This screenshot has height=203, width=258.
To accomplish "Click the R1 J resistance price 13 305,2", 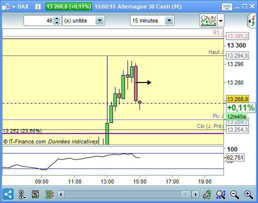I will click(x=237, y=36).
